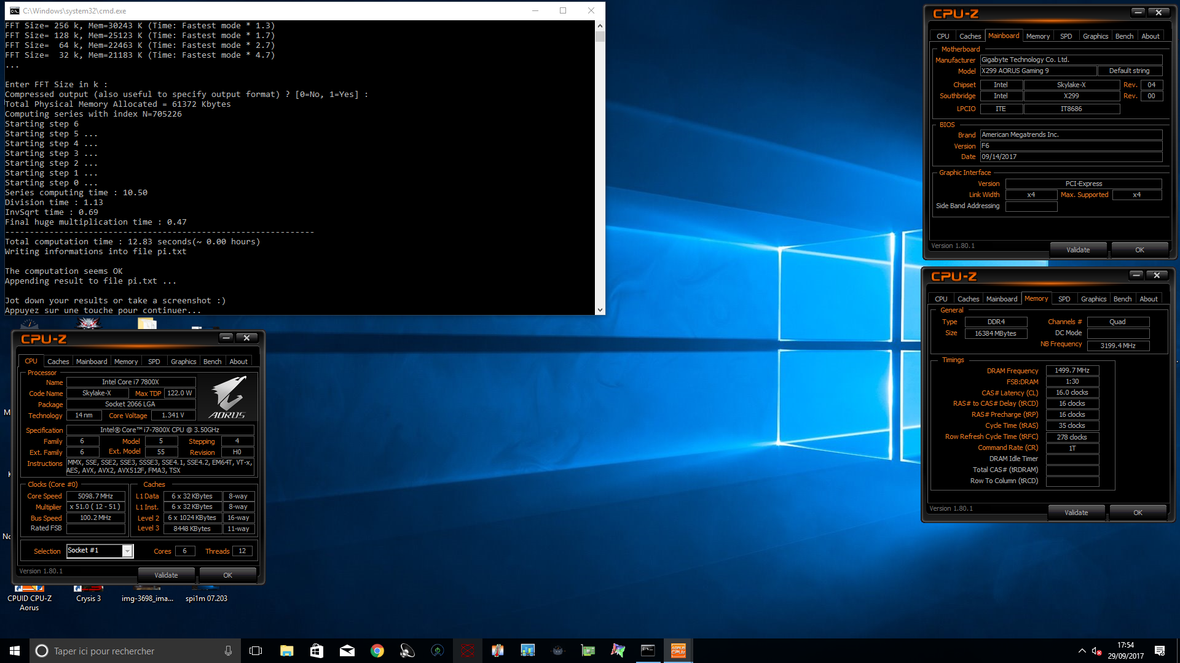1180x663 pixels.
Task: Select SPD tab in Memory CPU-Z window
Action: tap(1064, 299)
